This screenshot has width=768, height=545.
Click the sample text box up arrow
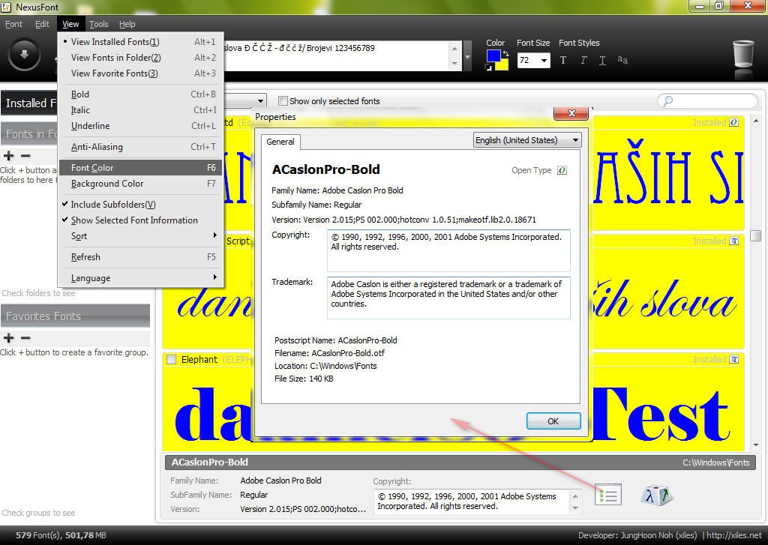coord(454,49)
